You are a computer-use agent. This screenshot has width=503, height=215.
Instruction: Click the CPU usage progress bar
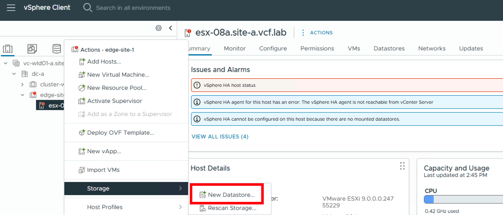(463, 199)
